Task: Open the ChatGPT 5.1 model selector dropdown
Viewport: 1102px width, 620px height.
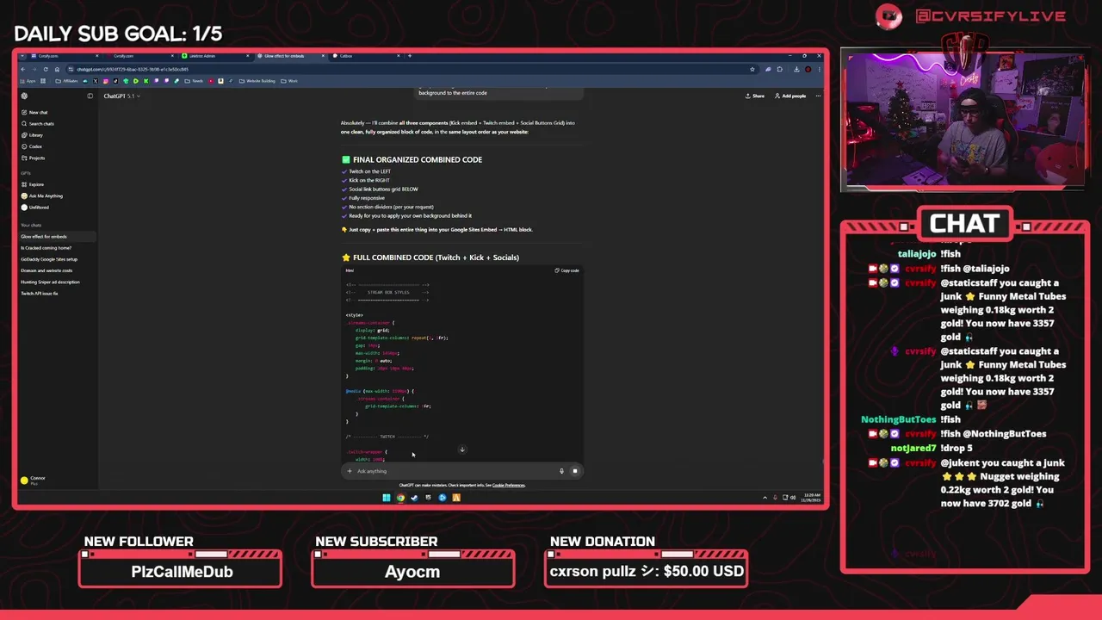Action: point(121,96)
